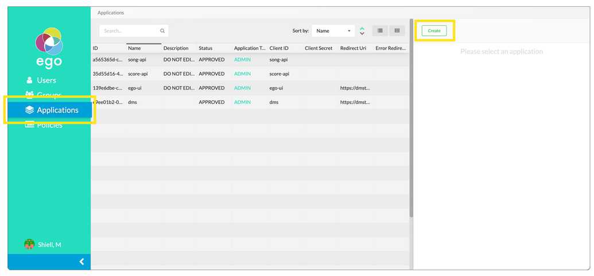This screenshot has height=276, width=594.
Task: Click the Create button
Action: [434, 31]
